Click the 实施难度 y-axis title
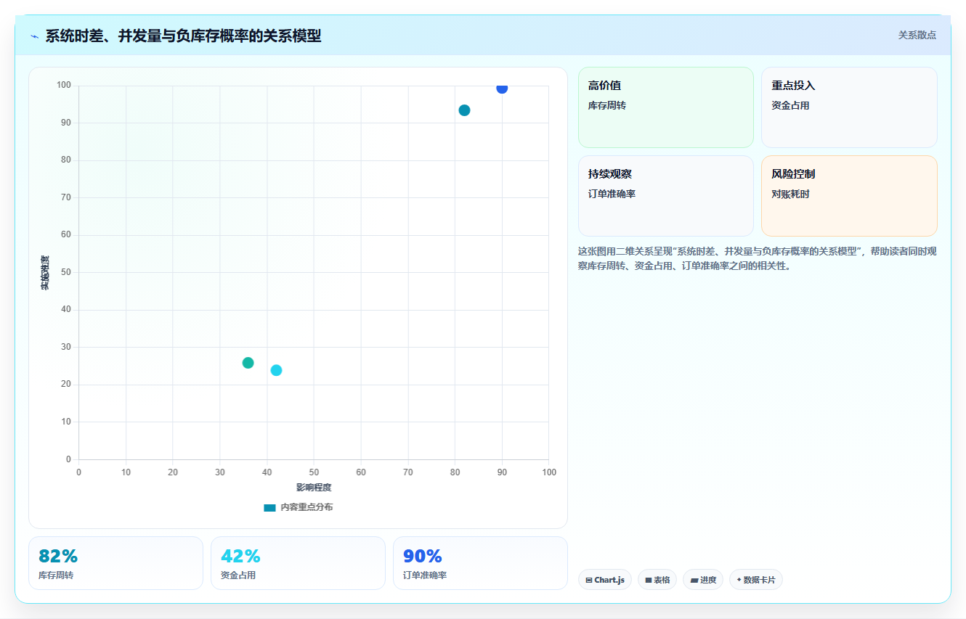Image resolution: width=966 pixels, height=619 pixels. tap(45, 273)
